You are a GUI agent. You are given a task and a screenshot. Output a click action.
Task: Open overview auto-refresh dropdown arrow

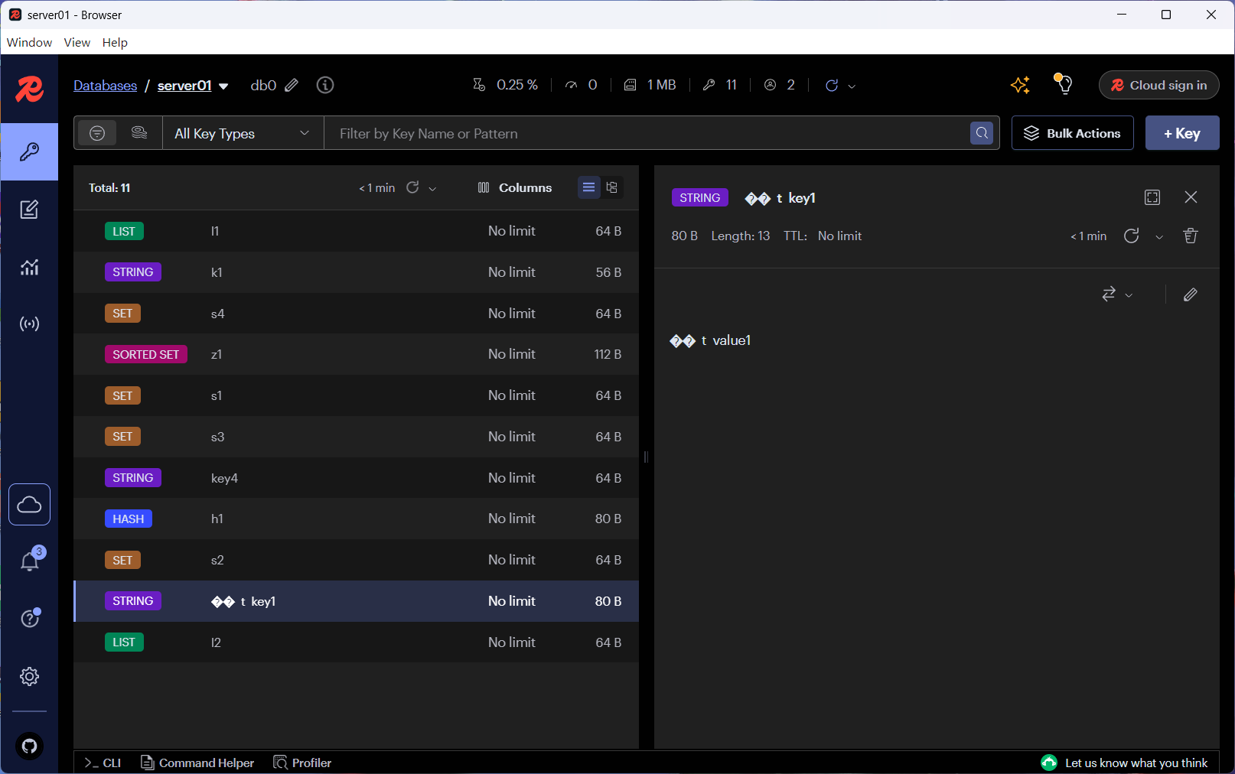852,86
